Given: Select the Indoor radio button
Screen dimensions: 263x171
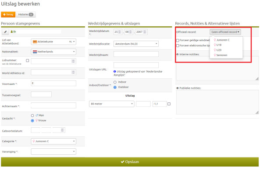Looking at the screenshot, I should (115, 82).
